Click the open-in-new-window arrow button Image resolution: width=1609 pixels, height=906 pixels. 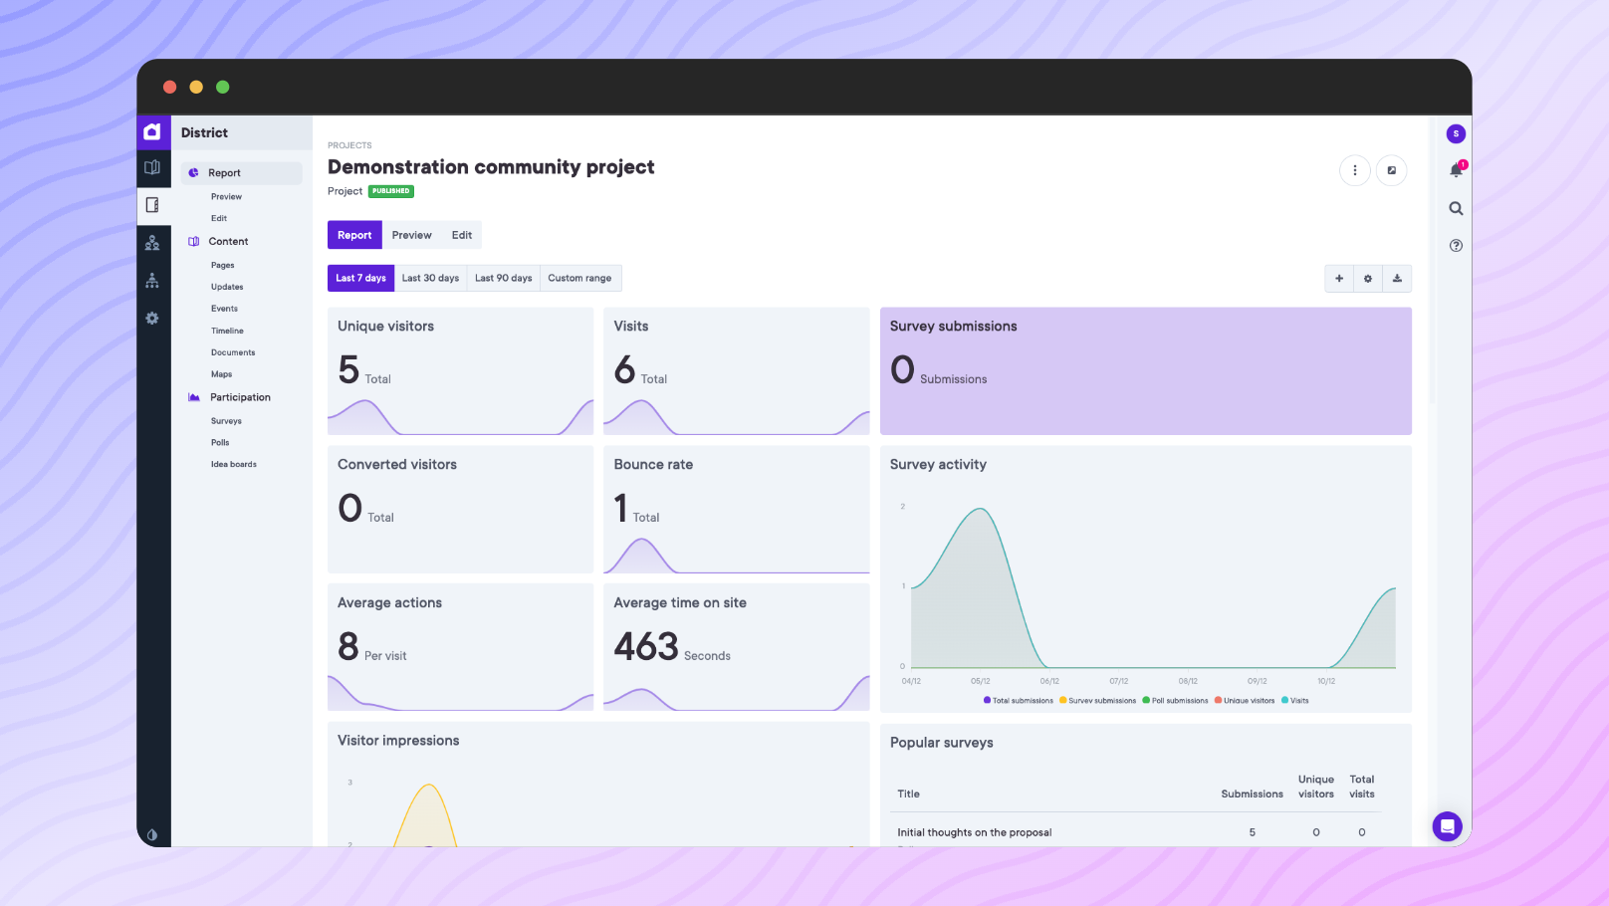[1392, 170]
